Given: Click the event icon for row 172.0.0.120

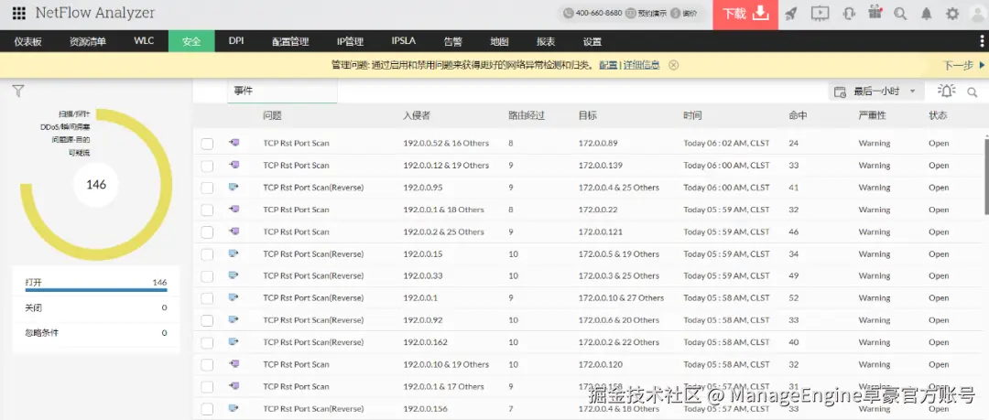Looking at the screenshot, I should point(234,364).
